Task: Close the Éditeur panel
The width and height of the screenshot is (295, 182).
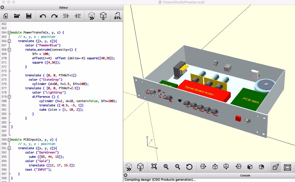Action: tap(2, 7)
